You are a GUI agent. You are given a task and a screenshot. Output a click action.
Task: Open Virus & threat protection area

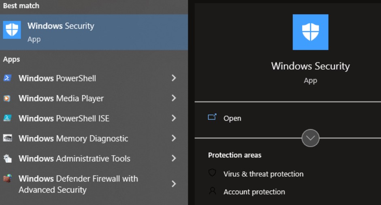click(x=264, y=174)
